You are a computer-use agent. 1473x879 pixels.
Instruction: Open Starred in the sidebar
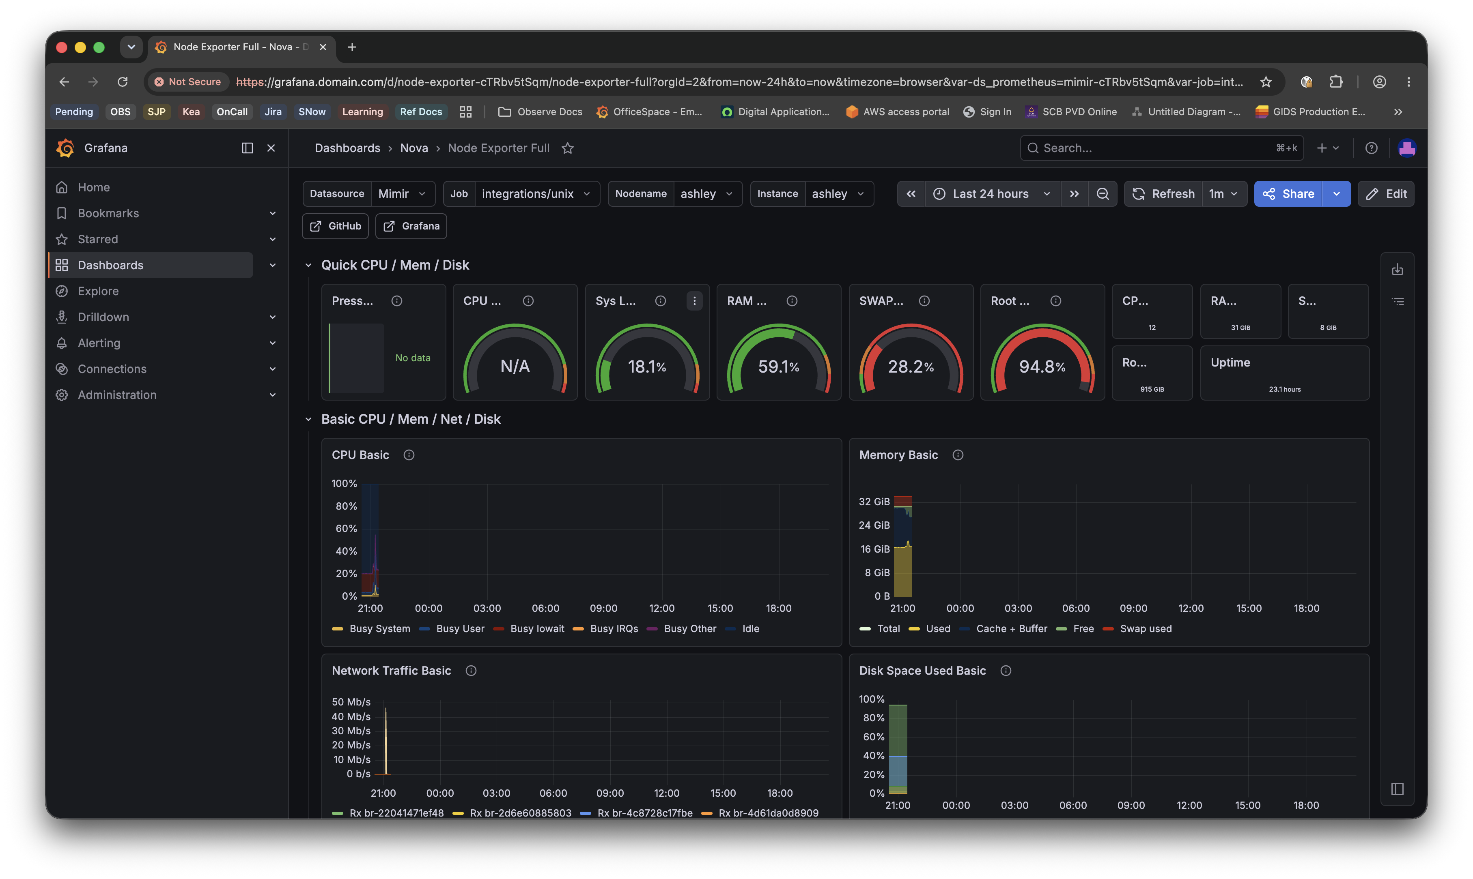tap(98, 239)
